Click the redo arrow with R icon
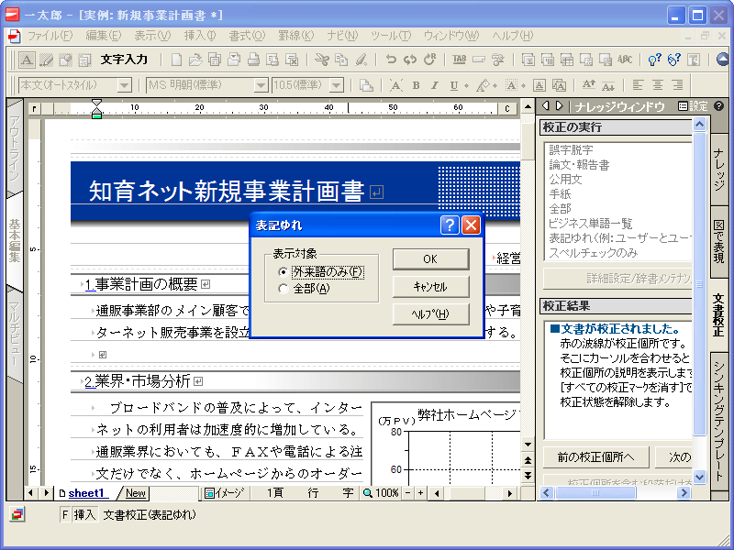This screenshot has width=734, height=550. tap(429, 60)
